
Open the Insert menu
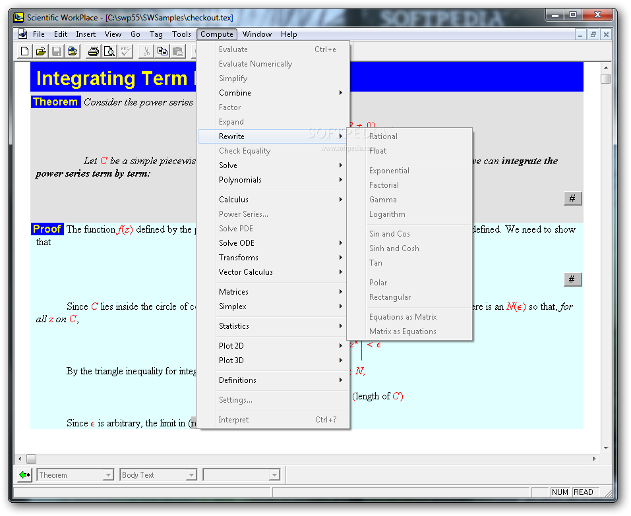pos(86,34)
